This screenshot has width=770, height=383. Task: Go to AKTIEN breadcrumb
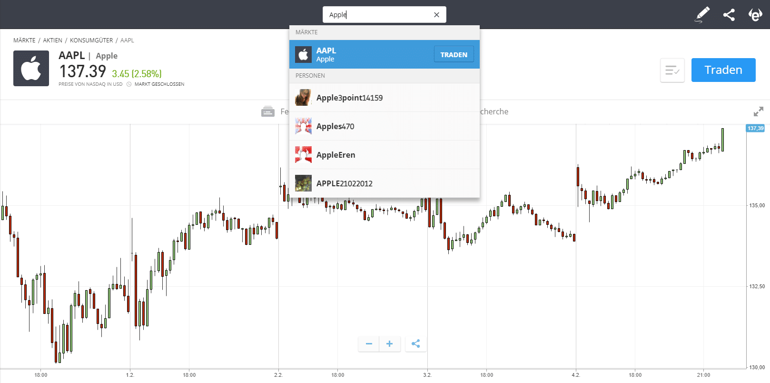click(53, 40)
